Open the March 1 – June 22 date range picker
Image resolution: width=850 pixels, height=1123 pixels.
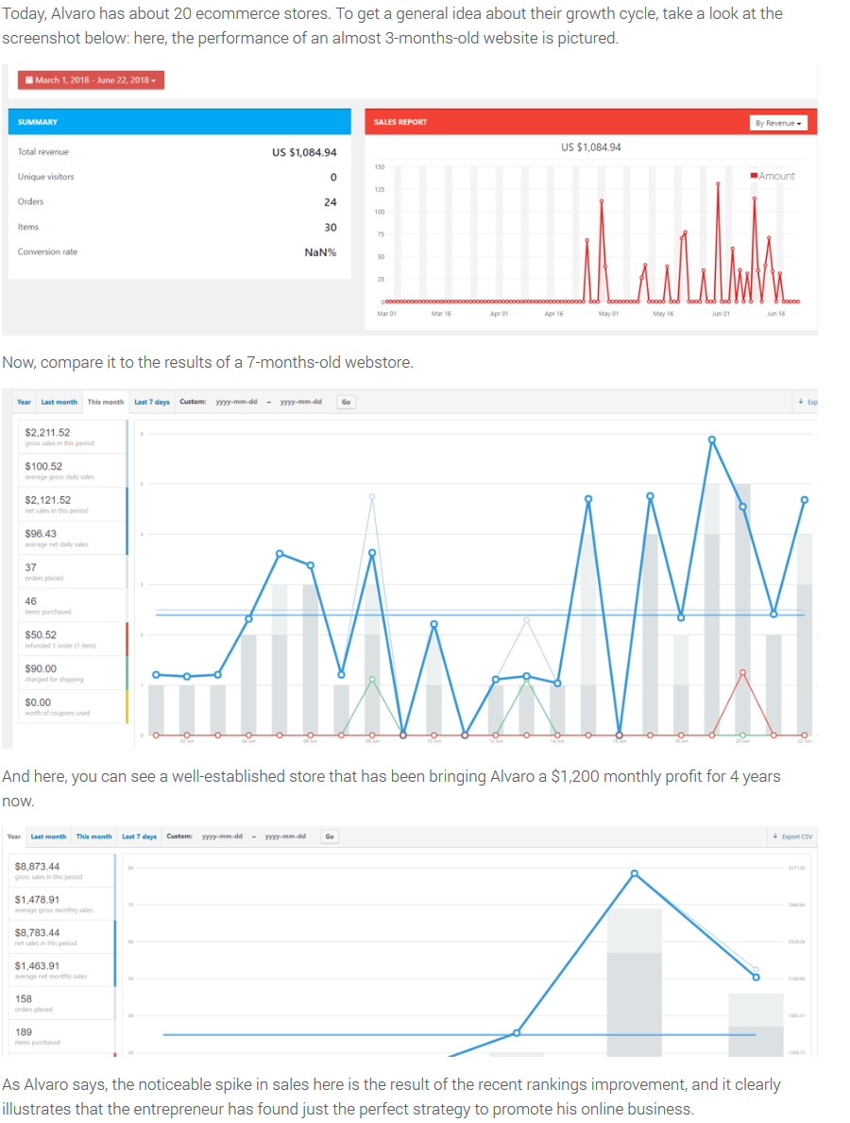point(90,80)
